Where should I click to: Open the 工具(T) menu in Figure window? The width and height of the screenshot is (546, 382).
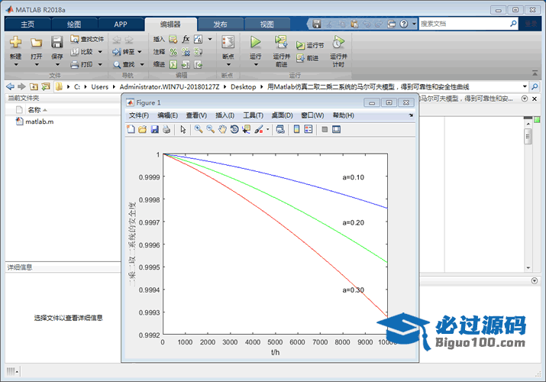pos(253,115)
